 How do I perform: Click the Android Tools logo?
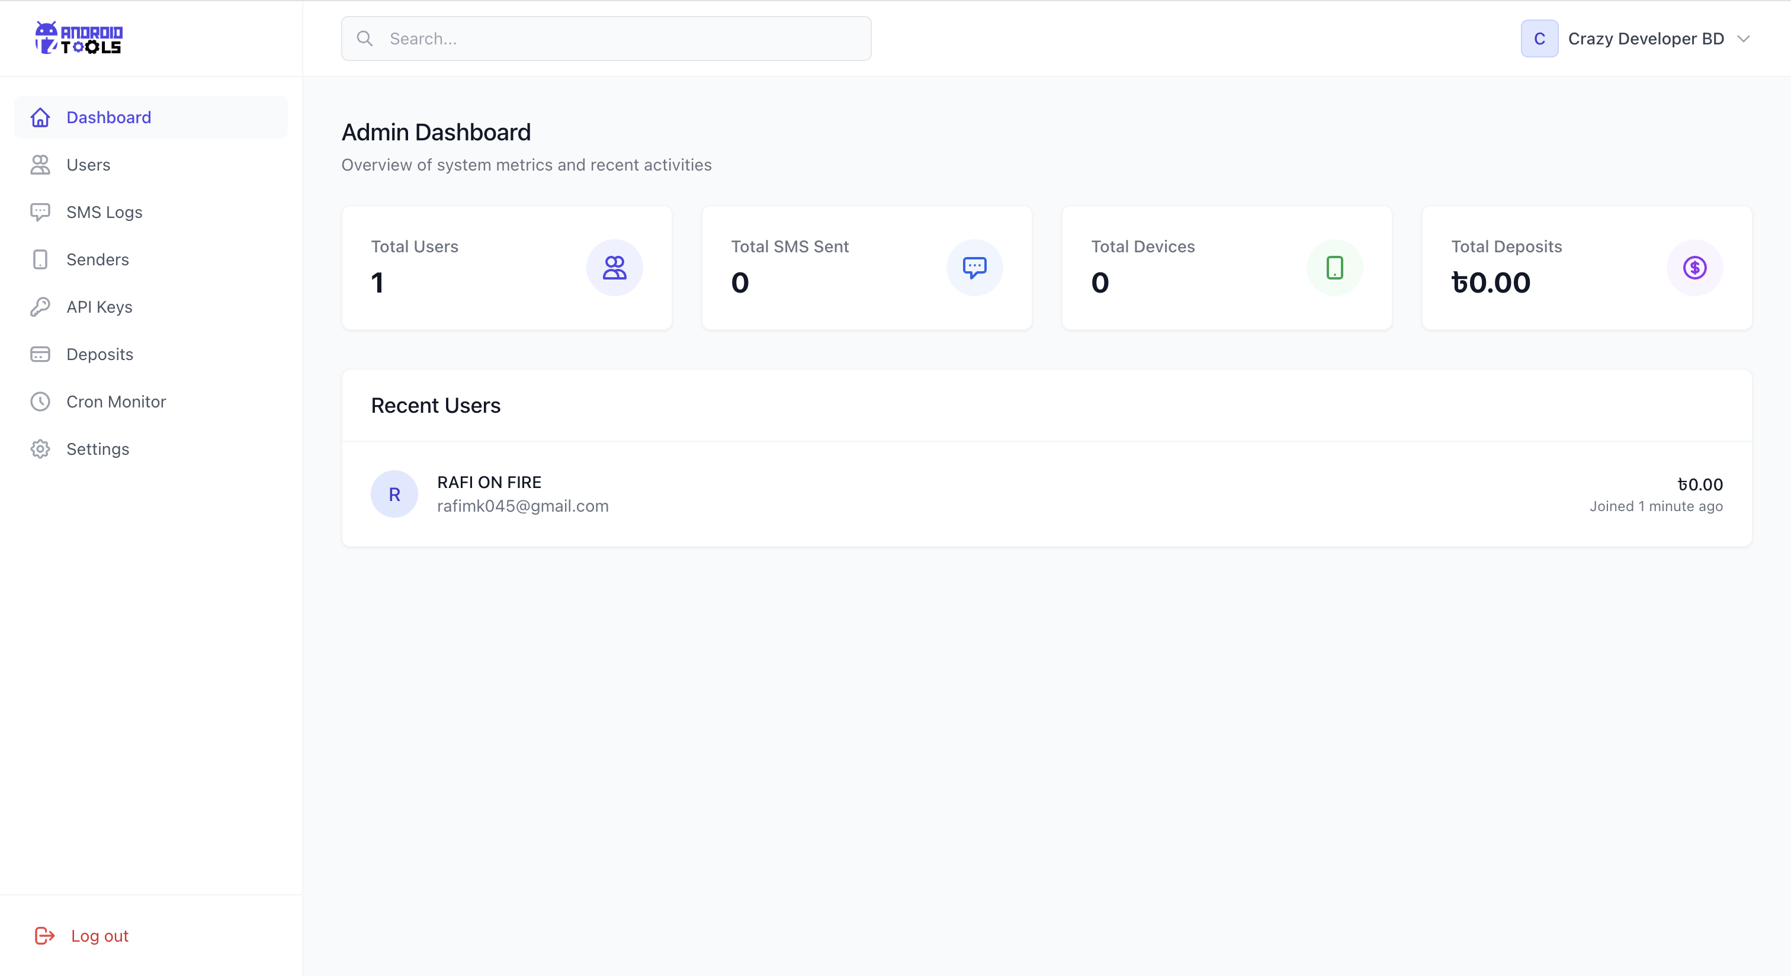79,37
